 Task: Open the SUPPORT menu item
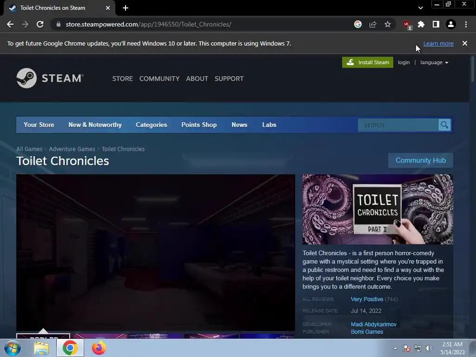point(229,79)
